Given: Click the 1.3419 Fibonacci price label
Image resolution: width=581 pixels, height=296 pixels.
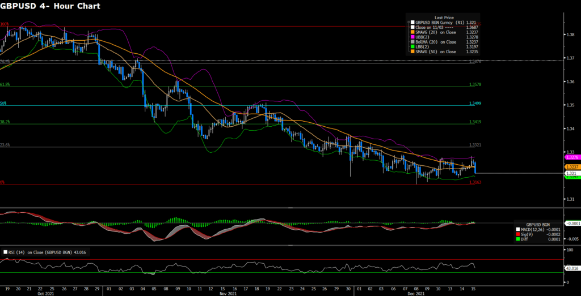Looking at the screenshot, I should coord(475,122).
